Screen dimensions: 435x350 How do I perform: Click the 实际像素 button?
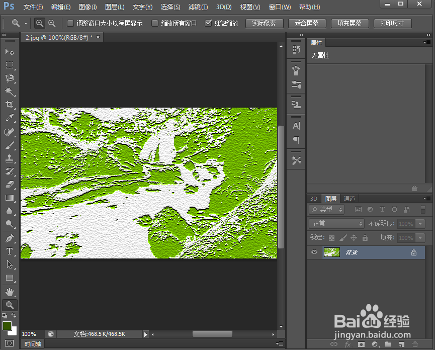coord(264,23)
